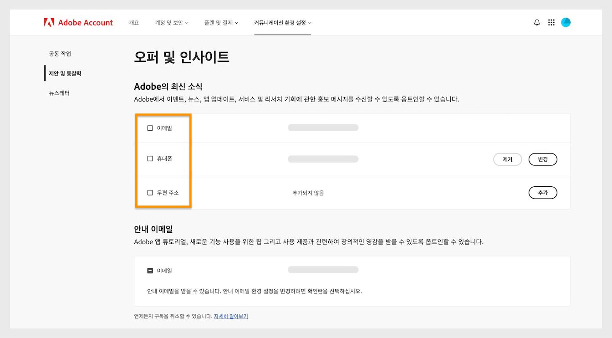Click the 제거 button on the phone row
The width and height of the screenshot is (612, 338).
507,159
